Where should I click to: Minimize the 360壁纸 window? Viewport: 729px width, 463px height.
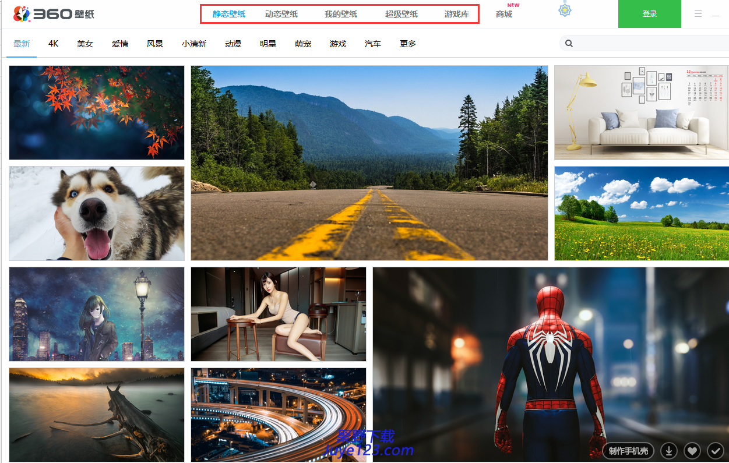[716, 15]
